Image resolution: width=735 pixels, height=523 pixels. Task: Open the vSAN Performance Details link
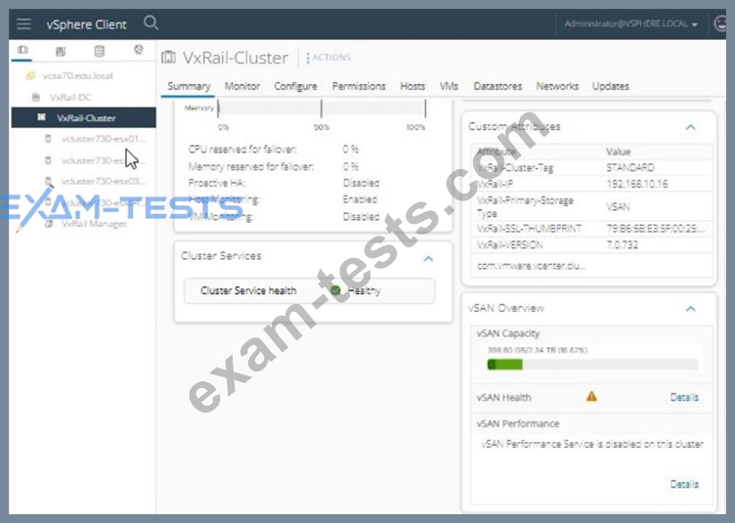point(684,484)
